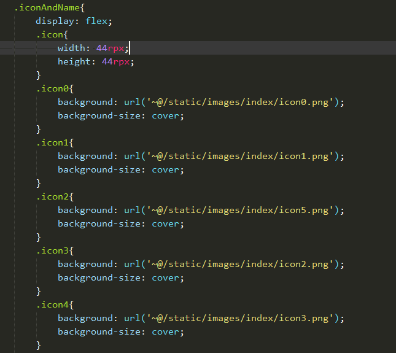Click the url keyword in .icon2 block
The width and height of the screenshot is (396, 353).
click(133, 211)
